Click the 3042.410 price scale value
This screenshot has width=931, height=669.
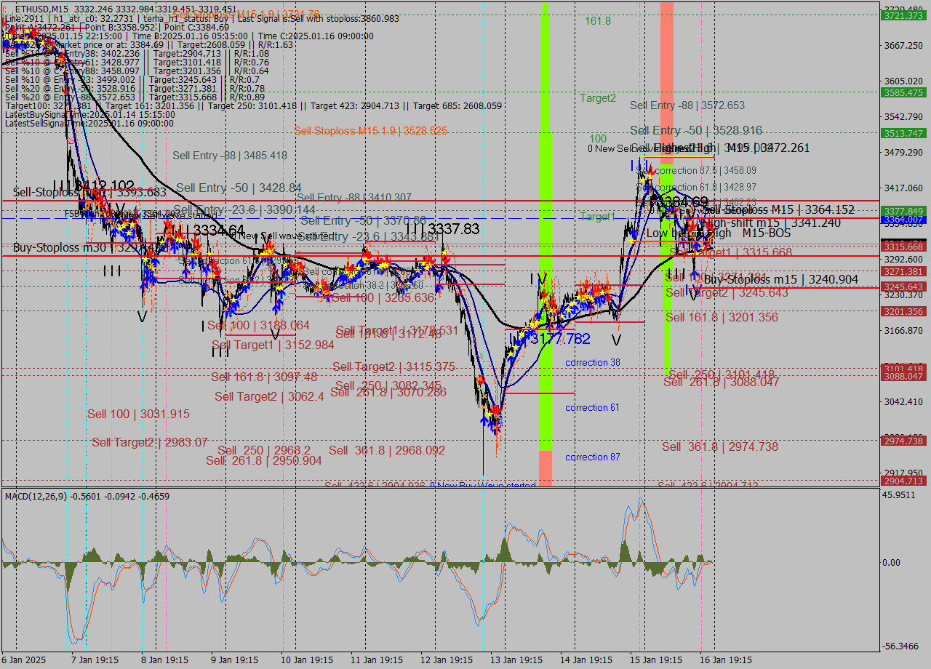tap(903, 401)
